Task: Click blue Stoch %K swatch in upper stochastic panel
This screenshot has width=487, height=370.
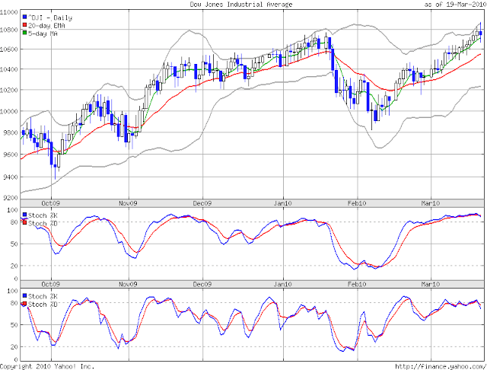Action: [25, 215]
